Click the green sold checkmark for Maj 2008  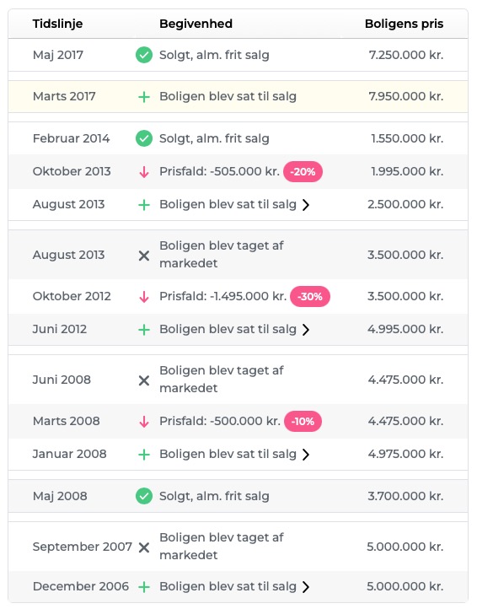(144, 496)
